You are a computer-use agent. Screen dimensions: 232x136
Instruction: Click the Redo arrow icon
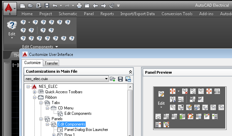(67, 6)
